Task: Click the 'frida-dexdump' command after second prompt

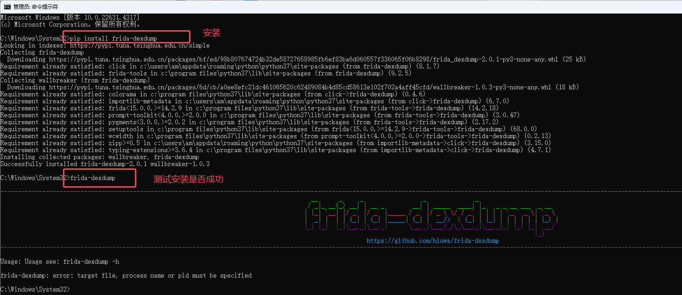Action: (x=92, y=178)
